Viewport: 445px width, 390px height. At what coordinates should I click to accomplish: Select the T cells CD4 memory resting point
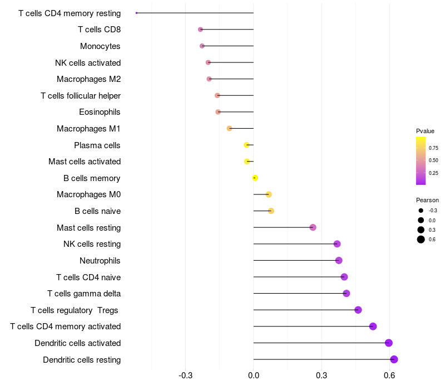136,13
